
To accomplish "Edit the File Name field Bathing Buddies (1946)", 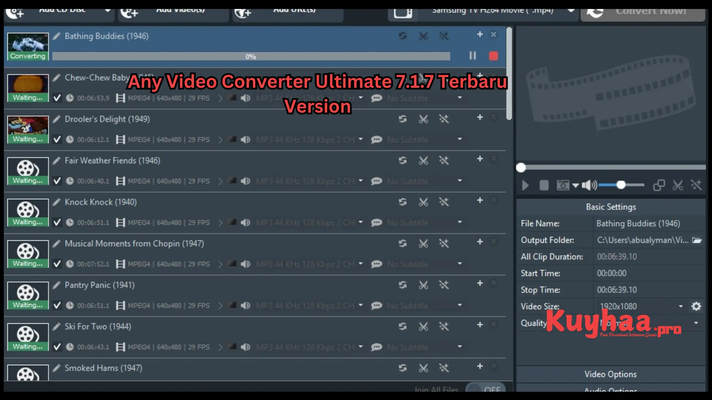I will pyautogui.click(x=649, y=224).
